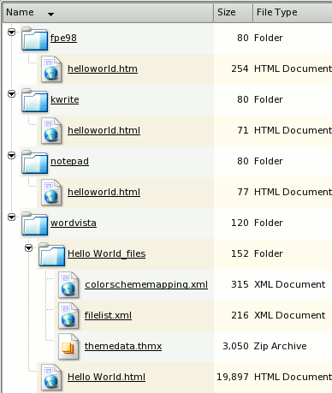Sort by the Name column header

108,13
